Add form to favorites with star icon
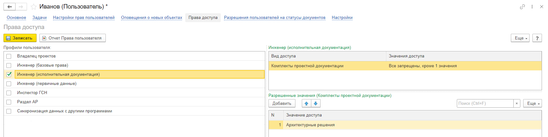 33,7
